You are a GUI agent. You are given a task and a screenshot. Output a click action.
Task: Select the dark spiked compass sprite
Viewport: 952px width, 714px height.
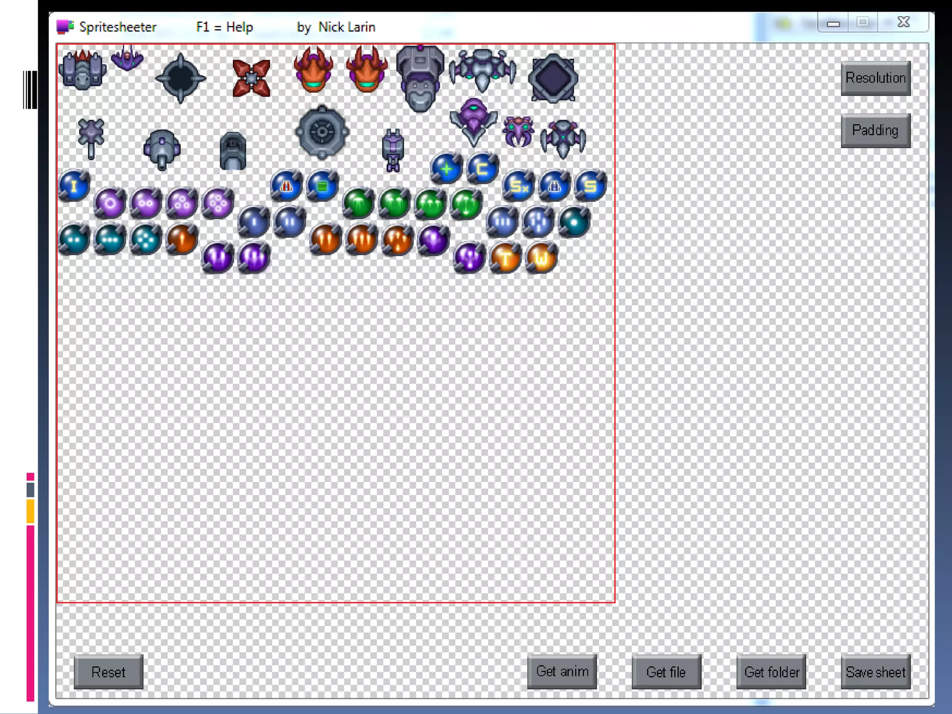point(180,78)
